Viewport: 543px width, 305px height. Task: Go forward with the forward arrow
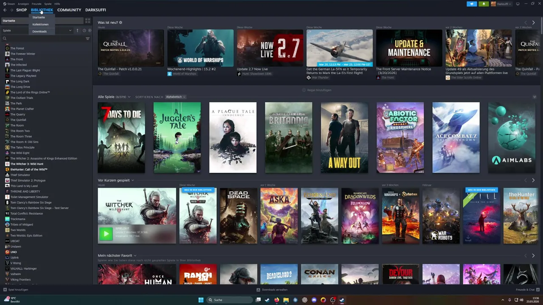pyautogui.click(x=11, y=10)
